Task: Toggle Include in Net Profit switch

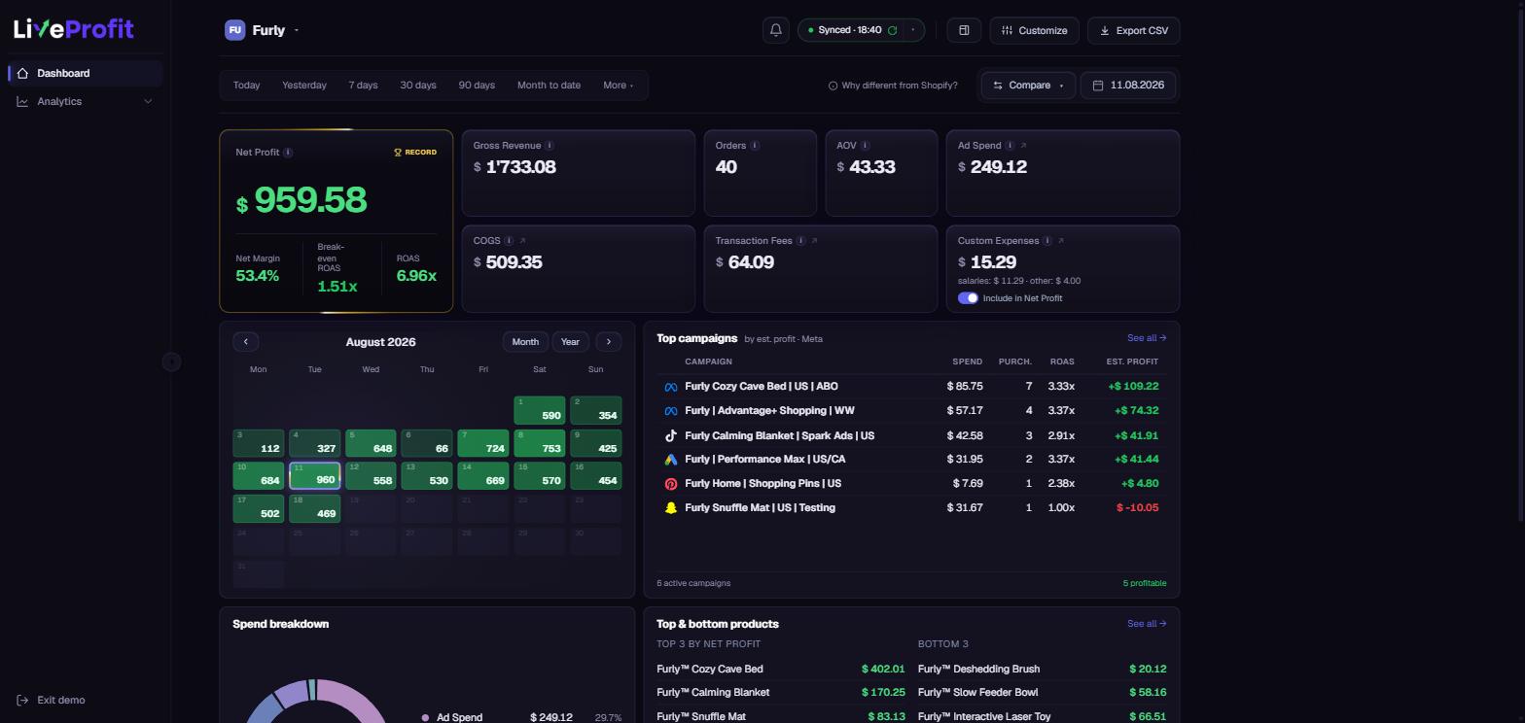Action: tap(968, 298)
